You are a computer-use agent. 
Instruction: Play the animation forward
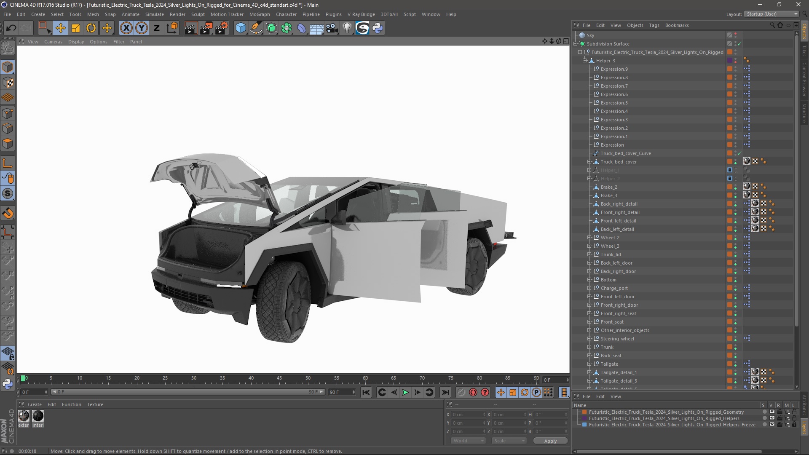(x=405, y=393)
